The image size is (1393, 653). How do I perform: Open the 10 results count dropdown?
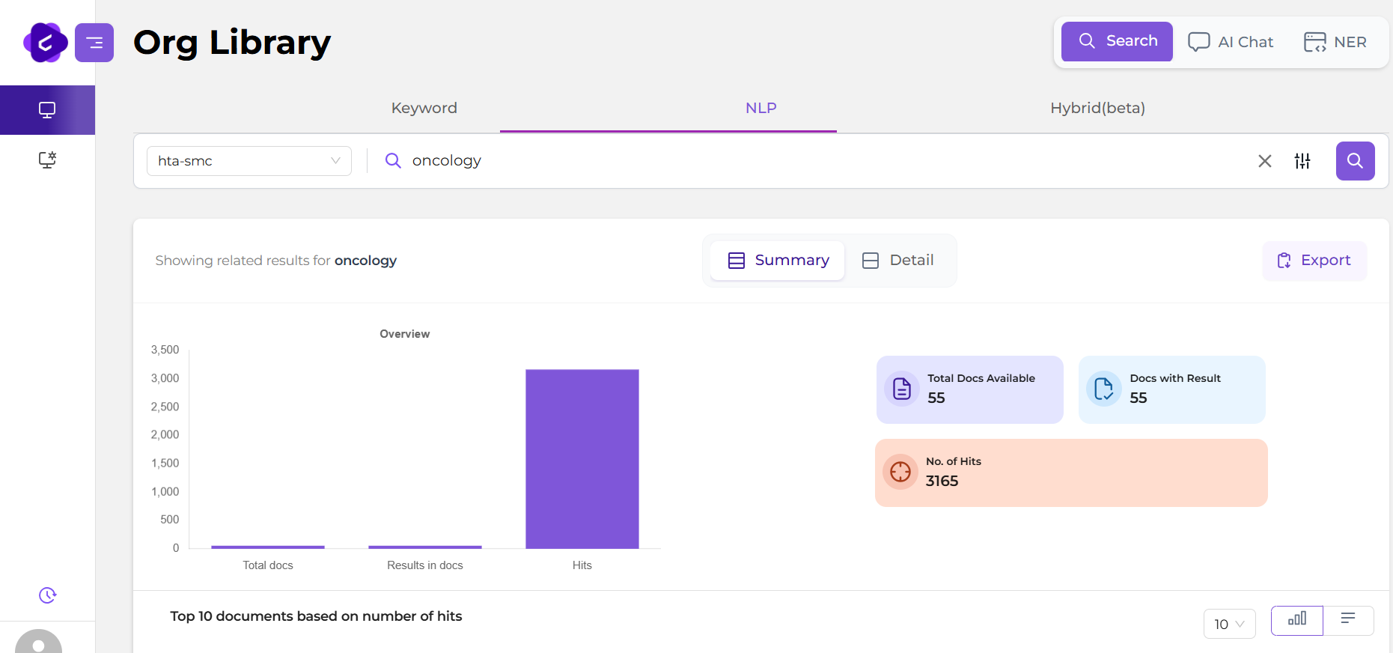point(1228,624)
